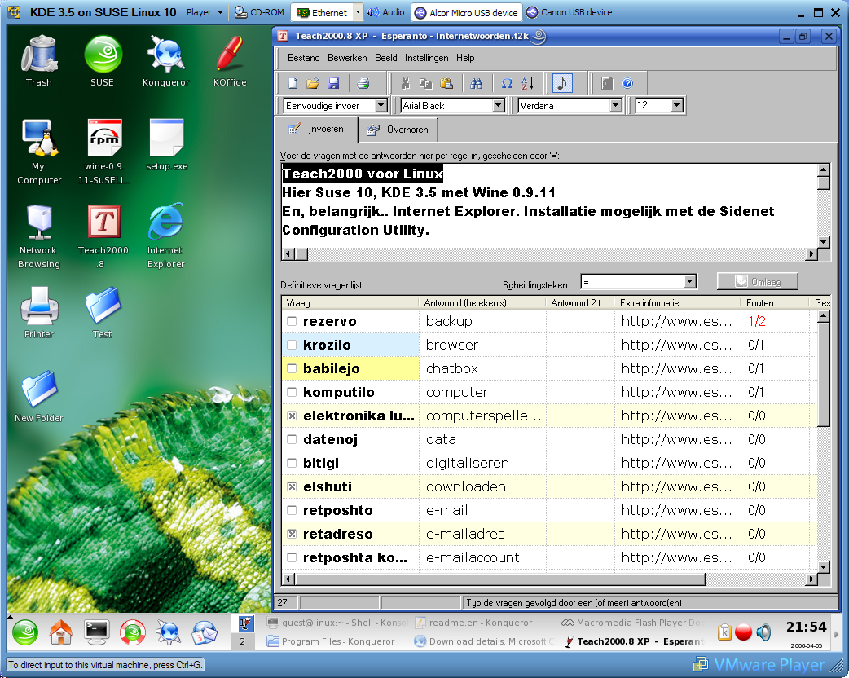The height and width of the screenshot is (678, 849).
Task: Expand the Eenvoudige invoer dropdown
Action: [x=381, y=106]
